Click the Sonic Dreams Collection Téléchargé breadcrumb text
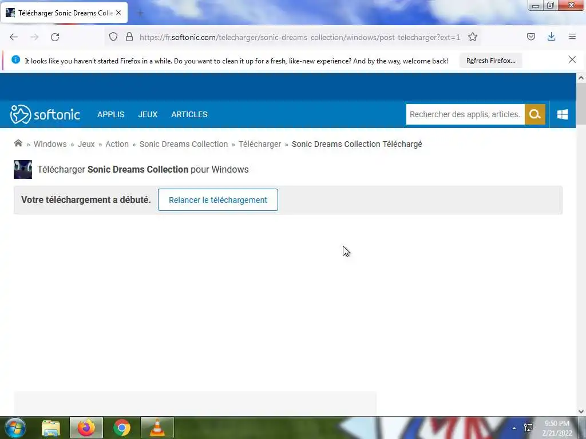This screenshot has width=586, height=439. 357,144
